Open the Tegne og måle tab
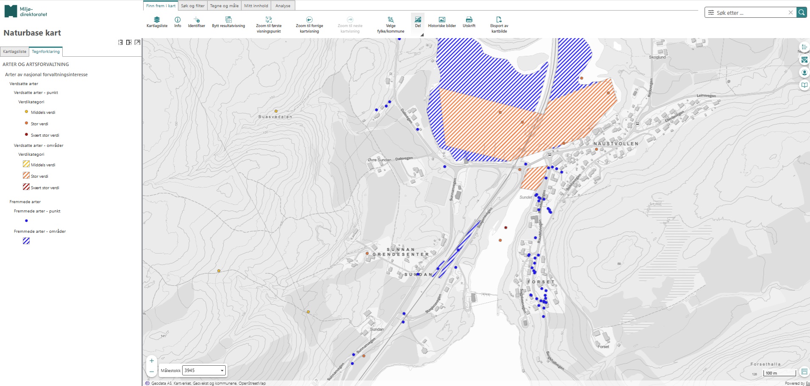The height and width of the screenshot is (386, 810). click(x=224, y=6)
